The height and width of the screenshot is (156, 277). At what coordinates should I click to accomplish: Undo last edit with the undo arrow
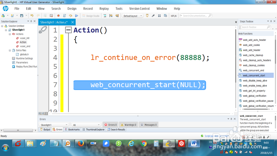[x=32, y=16]
